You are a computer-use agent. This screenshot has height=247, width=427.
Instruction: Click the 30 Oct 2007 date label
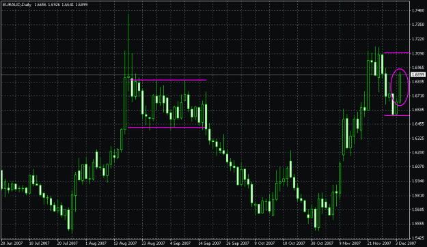pyautogui.click(x=322, y=243)
